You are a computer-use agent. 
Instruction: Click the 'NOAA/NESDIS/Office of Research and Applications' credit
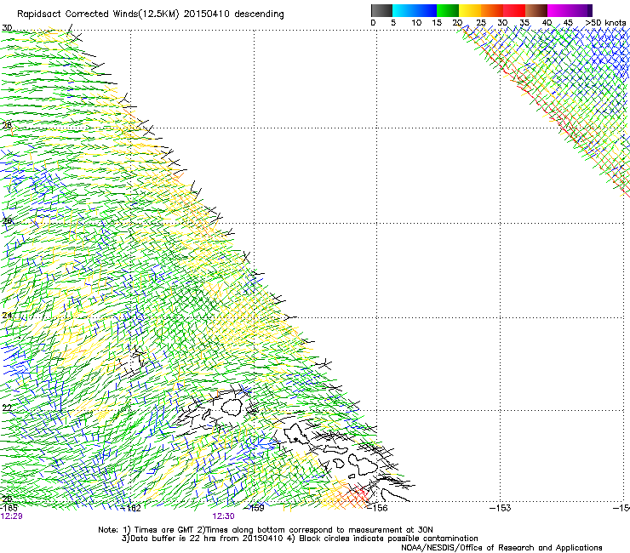[x=501, y=547]
